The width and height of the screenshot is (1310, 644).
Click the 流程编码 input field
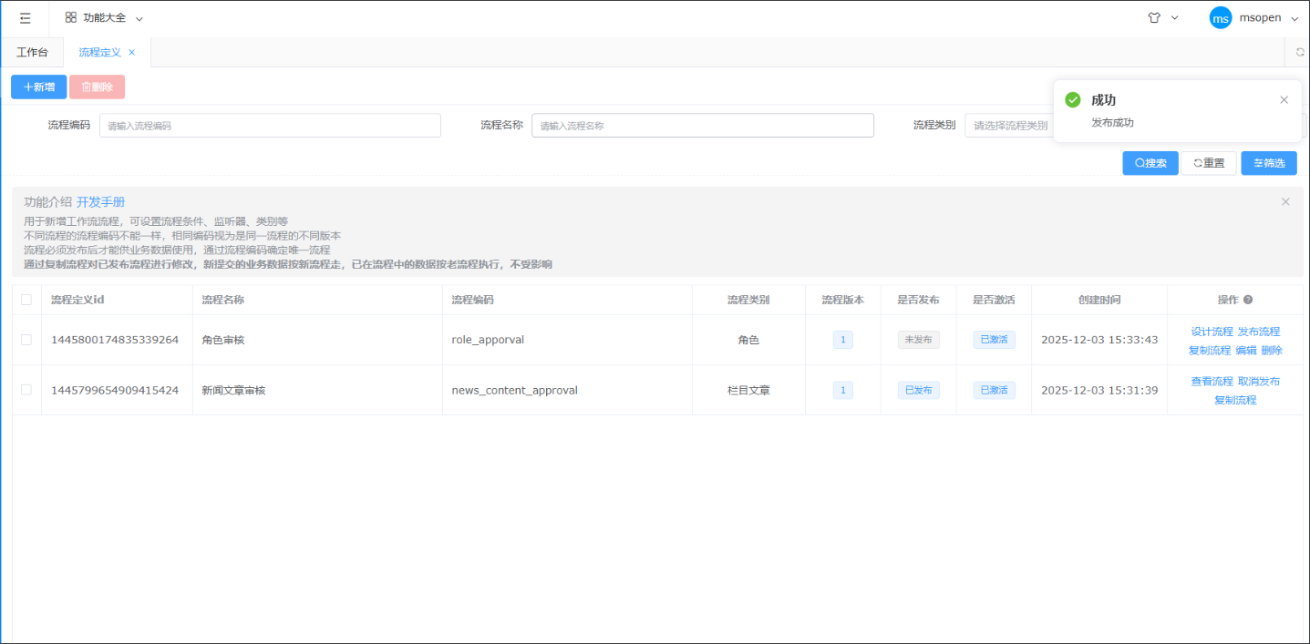(x=270, y=126)
